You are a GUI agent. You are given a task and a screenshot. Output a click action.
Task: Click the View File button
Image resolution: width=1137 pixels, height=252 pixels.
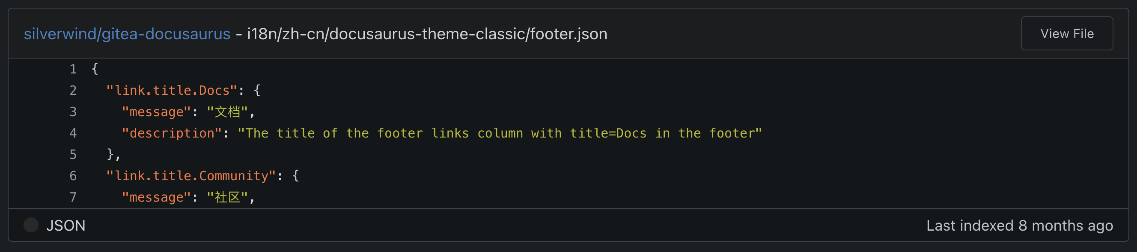coord(1066,33)
